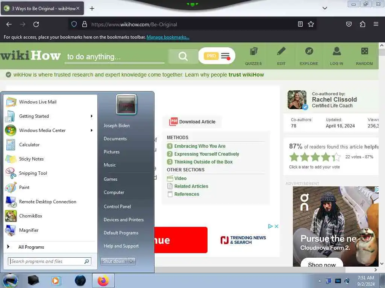Launch ChomikBox from the Start menu

[51, 216]
